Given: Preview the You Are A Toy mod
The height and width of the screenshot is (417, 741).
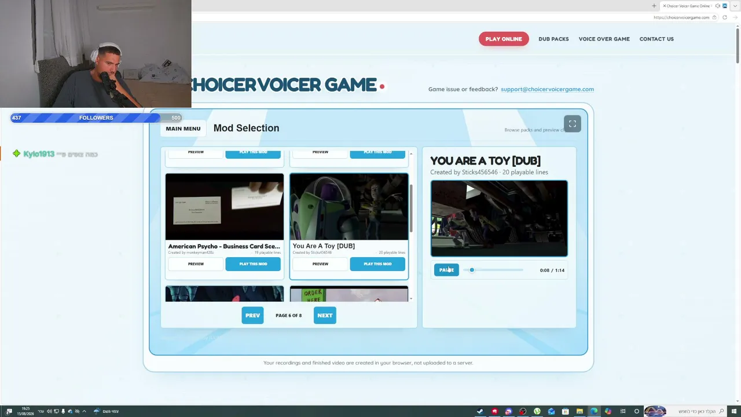Looking at the screenshot, I should pyautogui.click(x=320, y=264).
